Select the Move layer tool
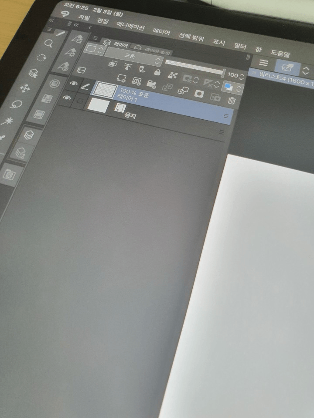 pos(25,88)
